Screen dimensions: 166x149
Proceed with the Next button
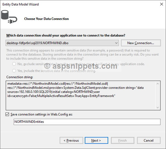(96, 140)
